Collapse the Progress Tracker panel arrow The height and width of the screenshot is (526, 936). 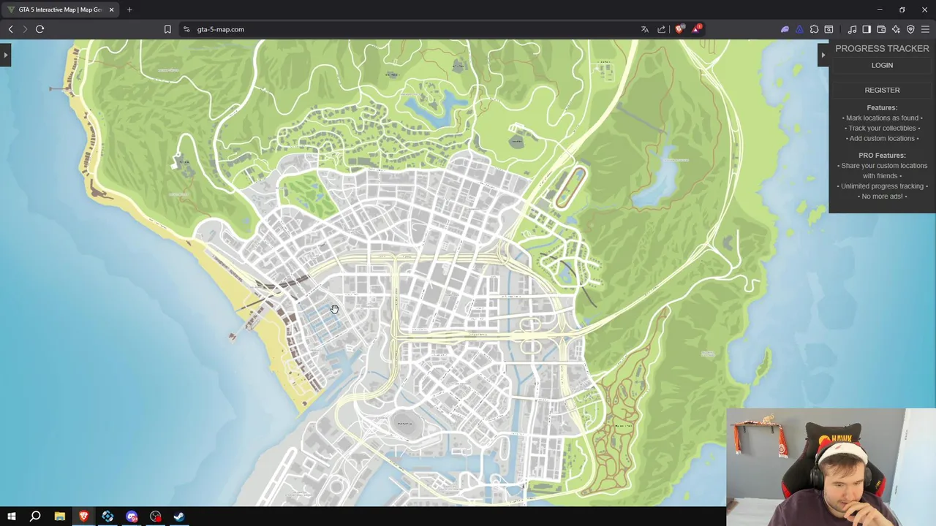[x=823, y=55]
